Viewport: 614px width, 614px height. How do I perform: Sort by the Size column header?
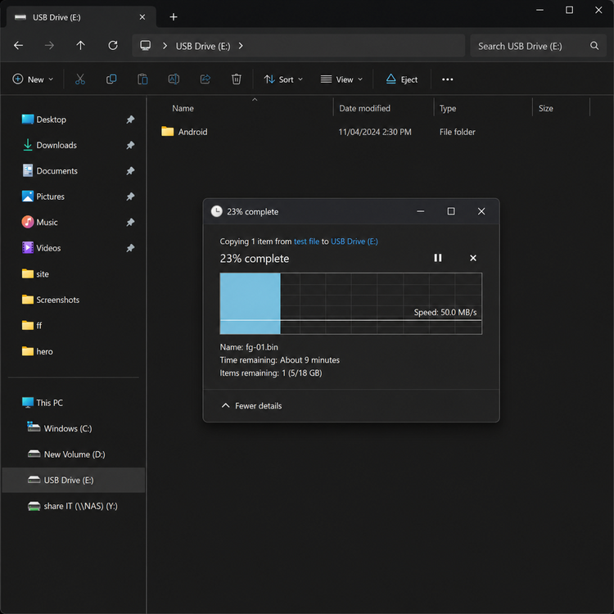click(x=545, y=108)
